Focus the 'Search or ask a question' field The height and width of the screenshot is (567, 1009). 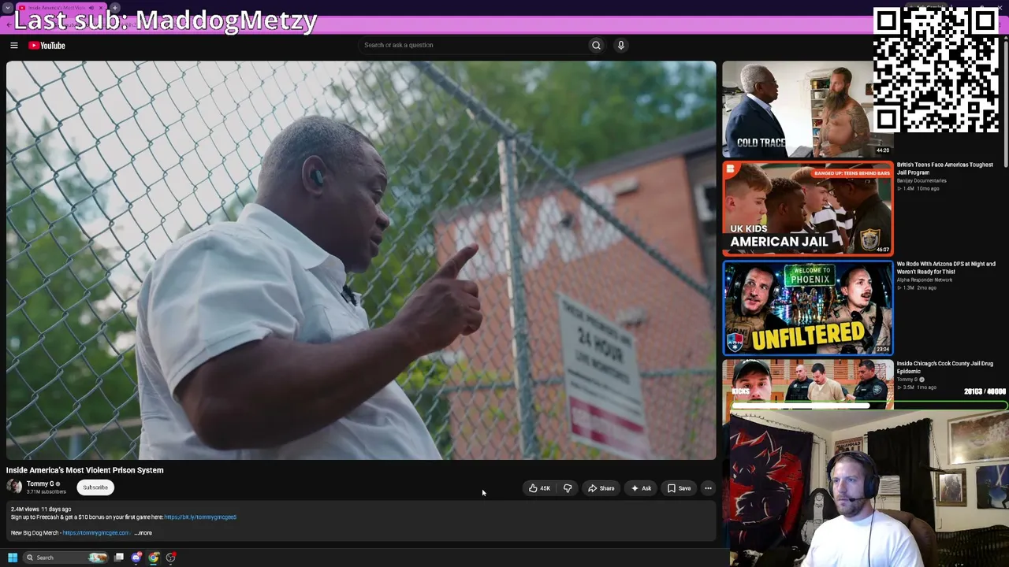coord(473,45)
